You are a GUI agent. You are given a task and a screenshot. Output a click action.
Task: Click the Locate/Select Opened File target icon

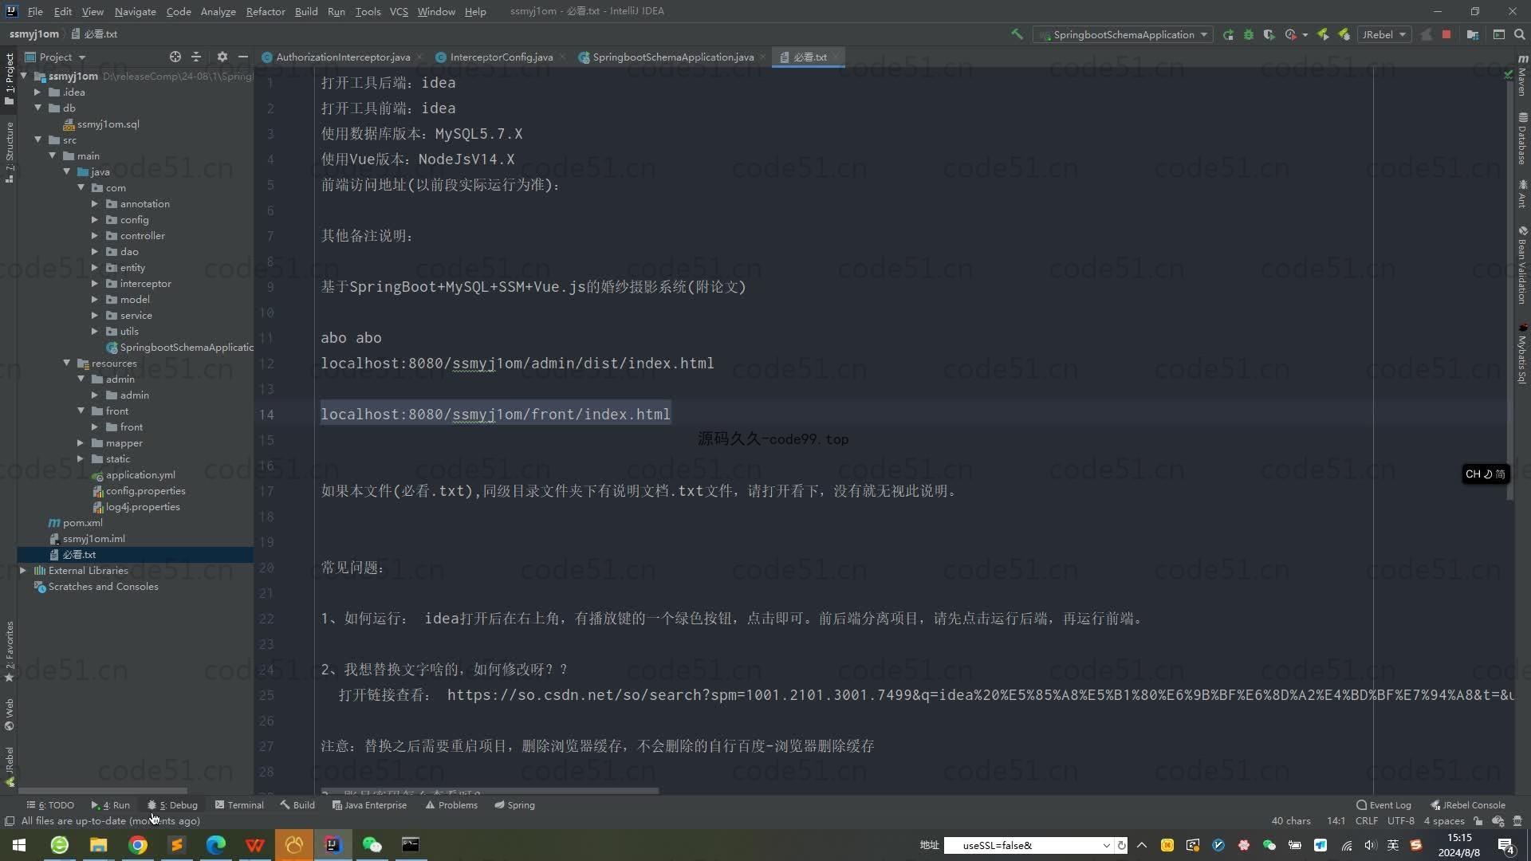pos(175,57)
